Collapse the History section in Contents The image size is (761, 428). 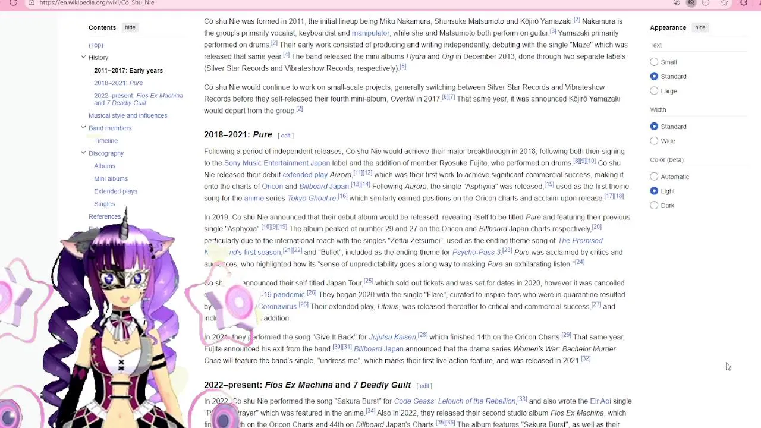point(83,57)
